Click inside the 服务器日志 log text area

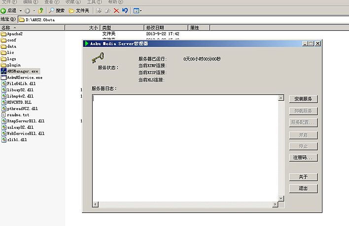tap(185, 148)
